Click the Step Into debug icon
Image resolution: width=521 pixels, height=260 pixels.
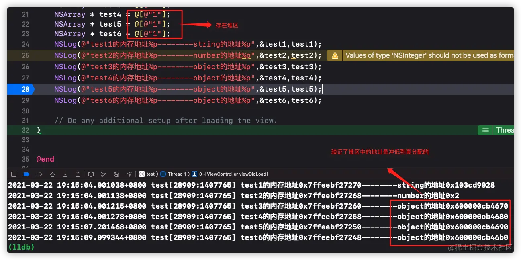[x=65, y=174]
